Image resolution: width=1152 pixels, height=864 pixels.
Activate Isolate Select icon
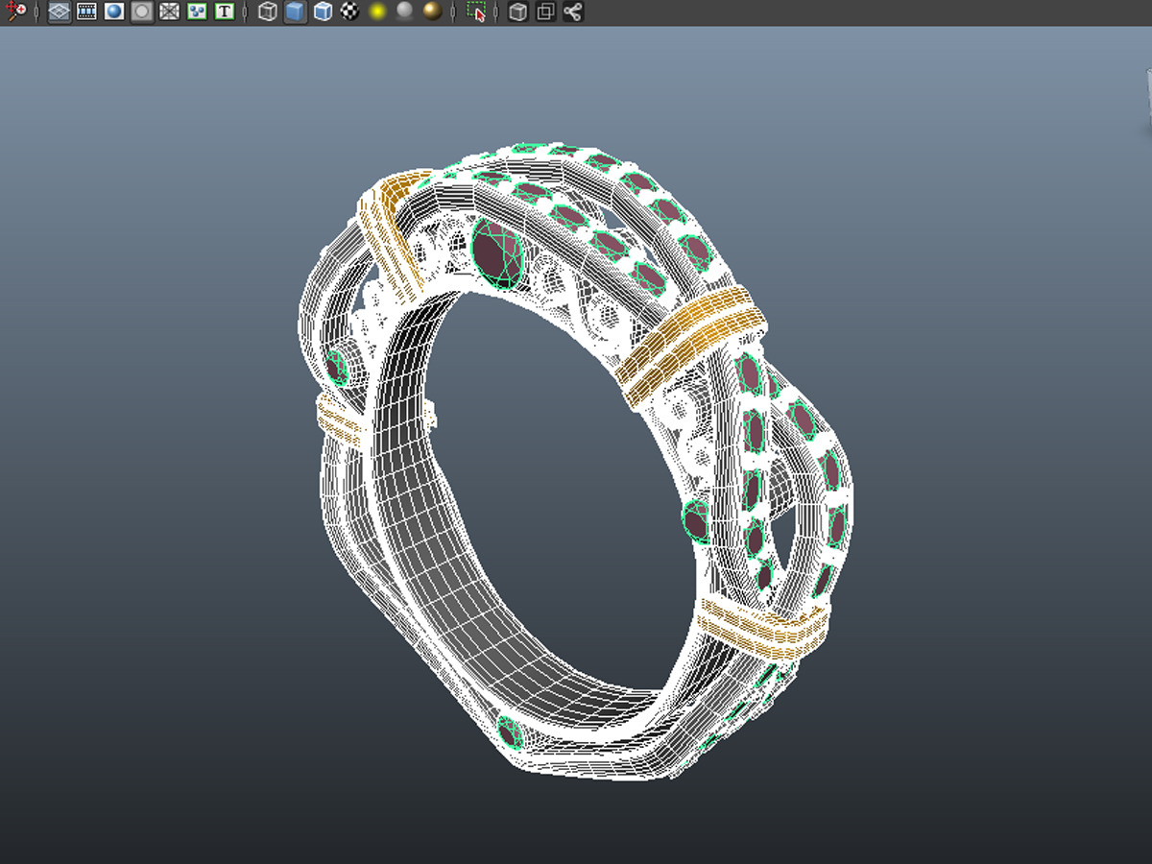[476, 12]
